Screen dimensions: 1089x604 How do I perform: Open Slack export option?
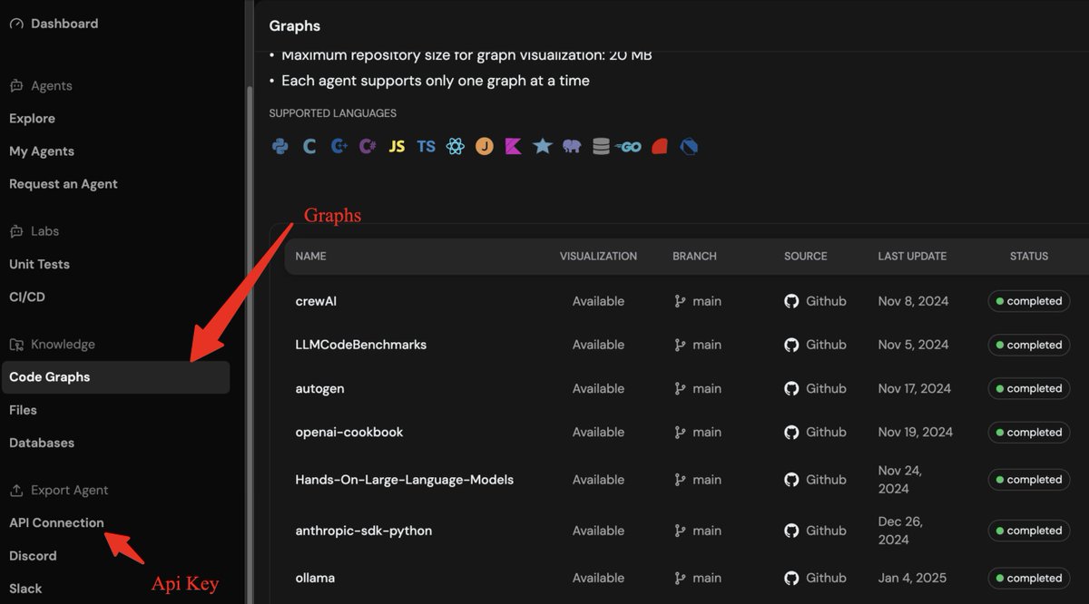click(x=25, y=589)
